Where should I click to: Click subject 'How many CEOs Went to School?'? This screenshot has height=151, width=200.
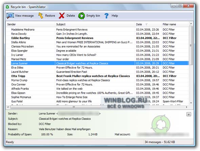pos(76,55)
